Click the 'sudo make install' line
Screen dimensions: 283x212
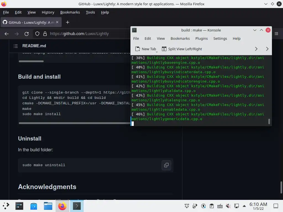(x=41, y=114)
